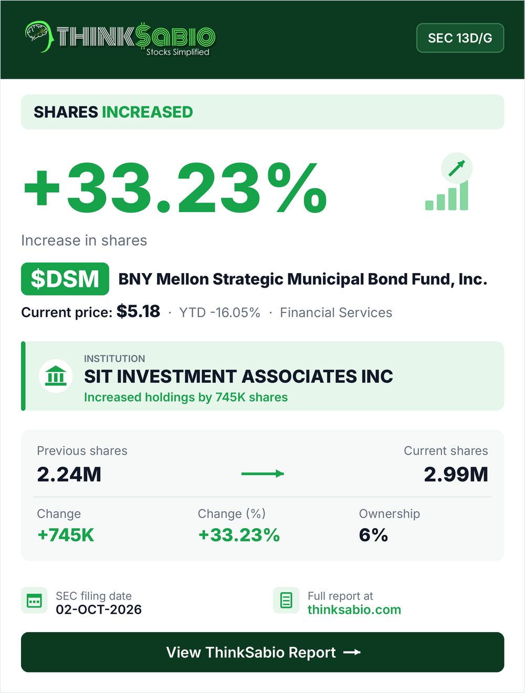
Task: Click the institution bank building icon
Action: point(56,376)
